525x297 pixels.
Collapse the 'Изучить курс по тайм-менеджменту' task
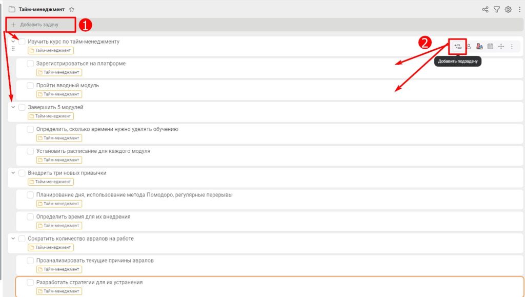pos(13,42)
